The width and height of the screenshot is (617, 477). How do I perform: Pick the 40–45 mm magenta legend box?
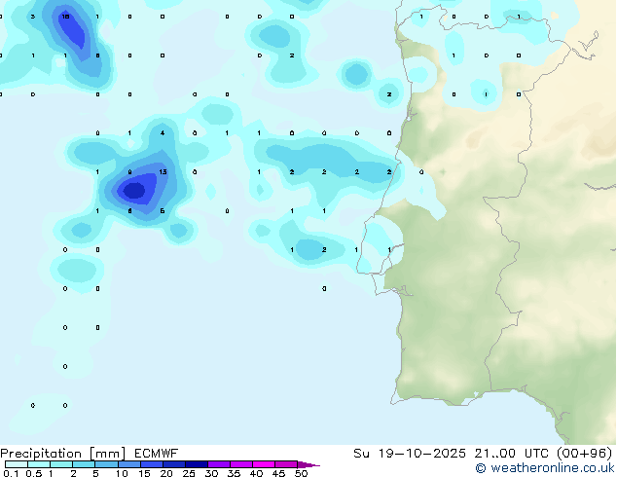[x=264, y=464]
